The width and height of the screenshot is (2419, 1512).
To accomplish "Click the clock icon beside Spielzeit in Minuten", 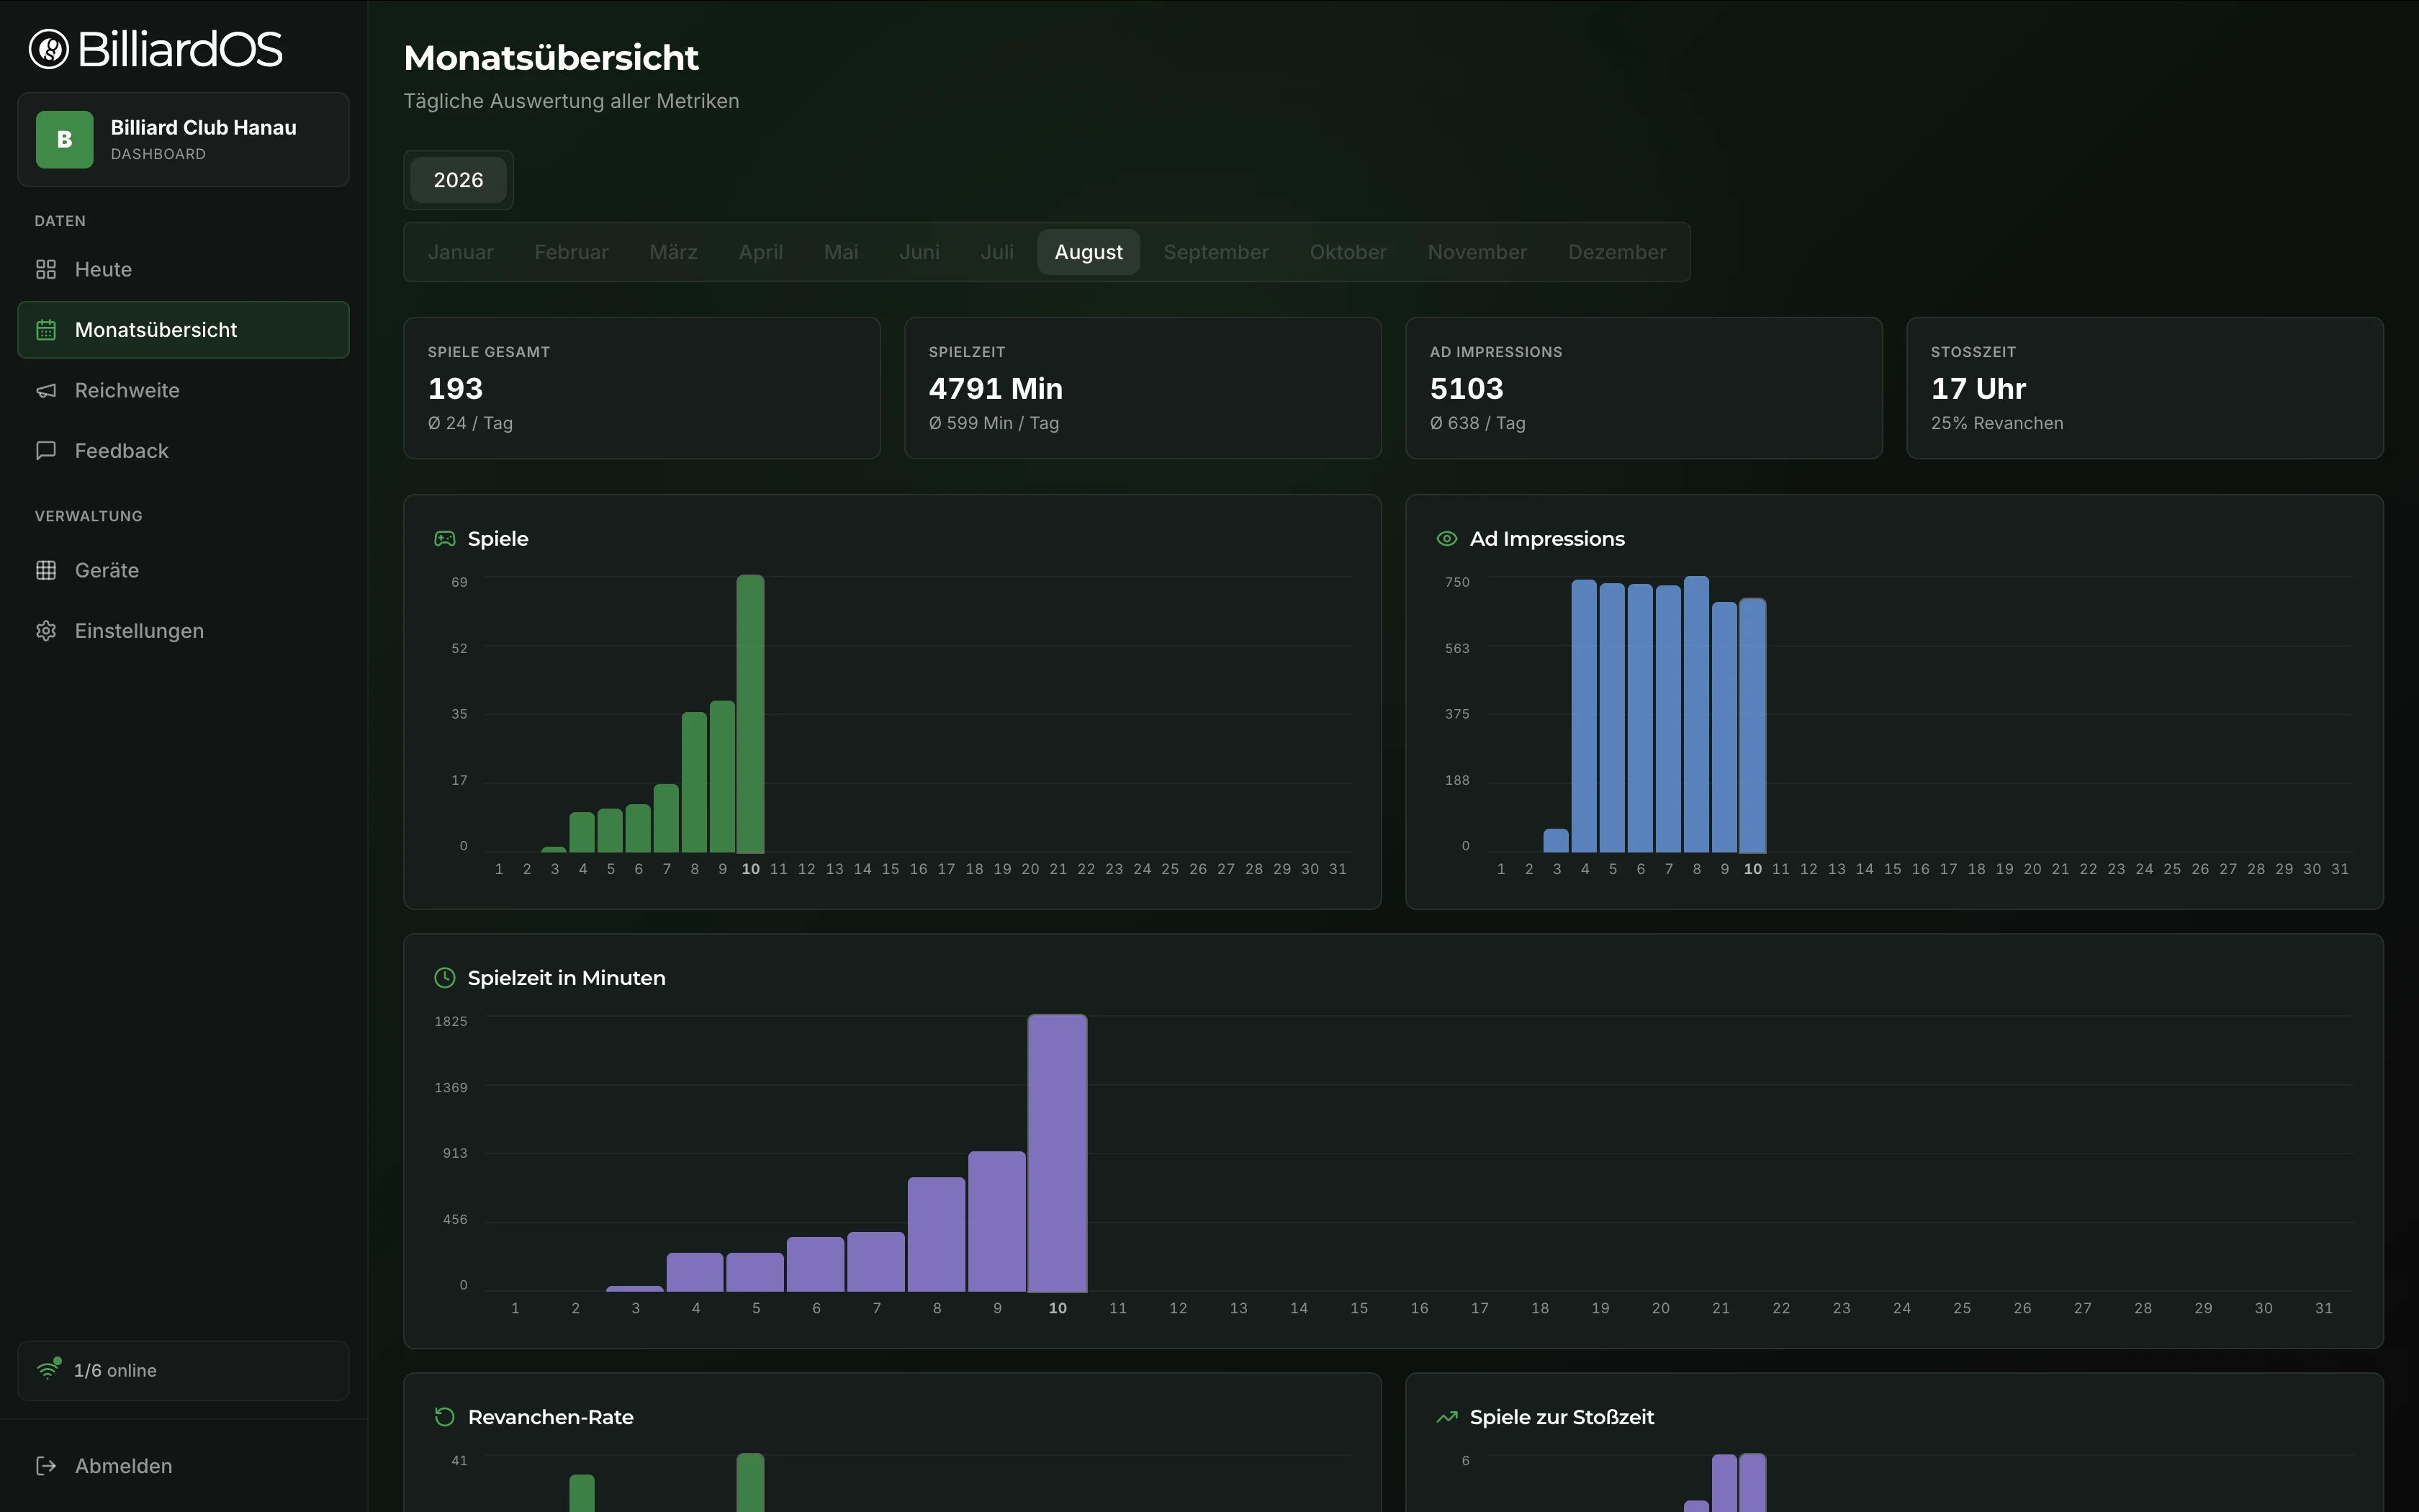I will [445, 978].
